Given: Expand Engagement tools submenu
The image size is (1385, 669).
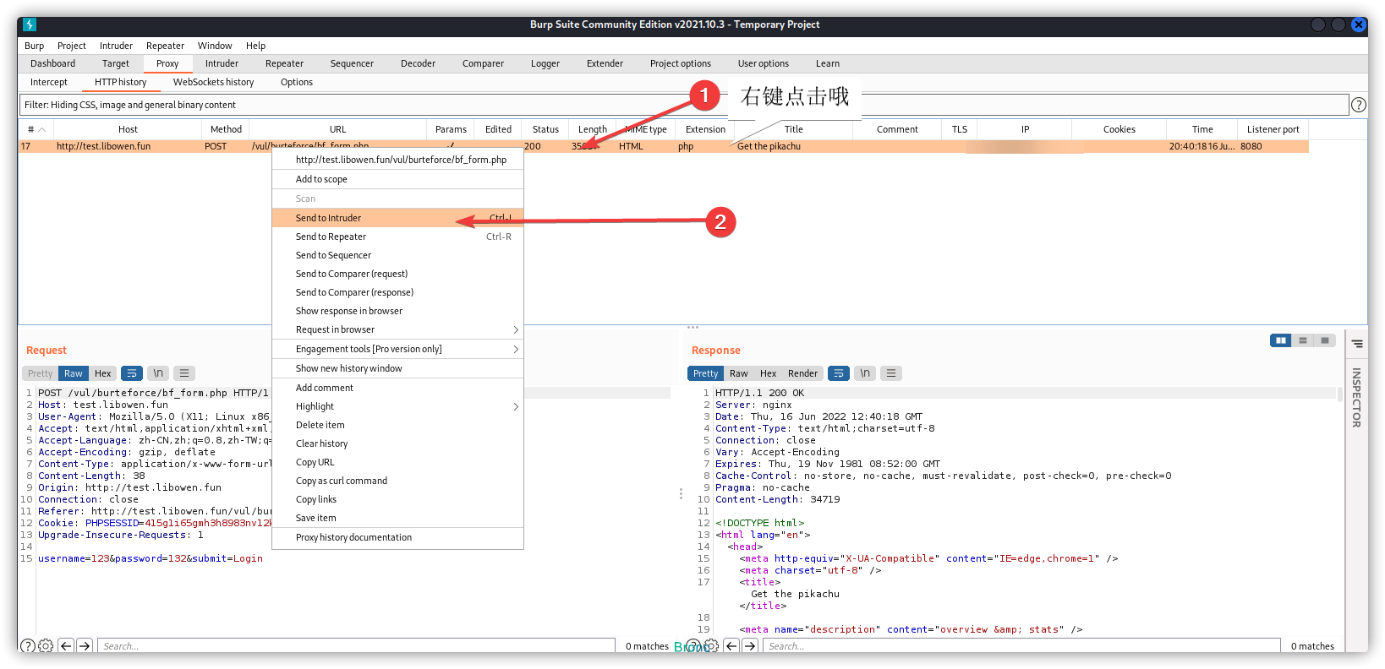Looking at the screenshot, I should coord(397,349).
